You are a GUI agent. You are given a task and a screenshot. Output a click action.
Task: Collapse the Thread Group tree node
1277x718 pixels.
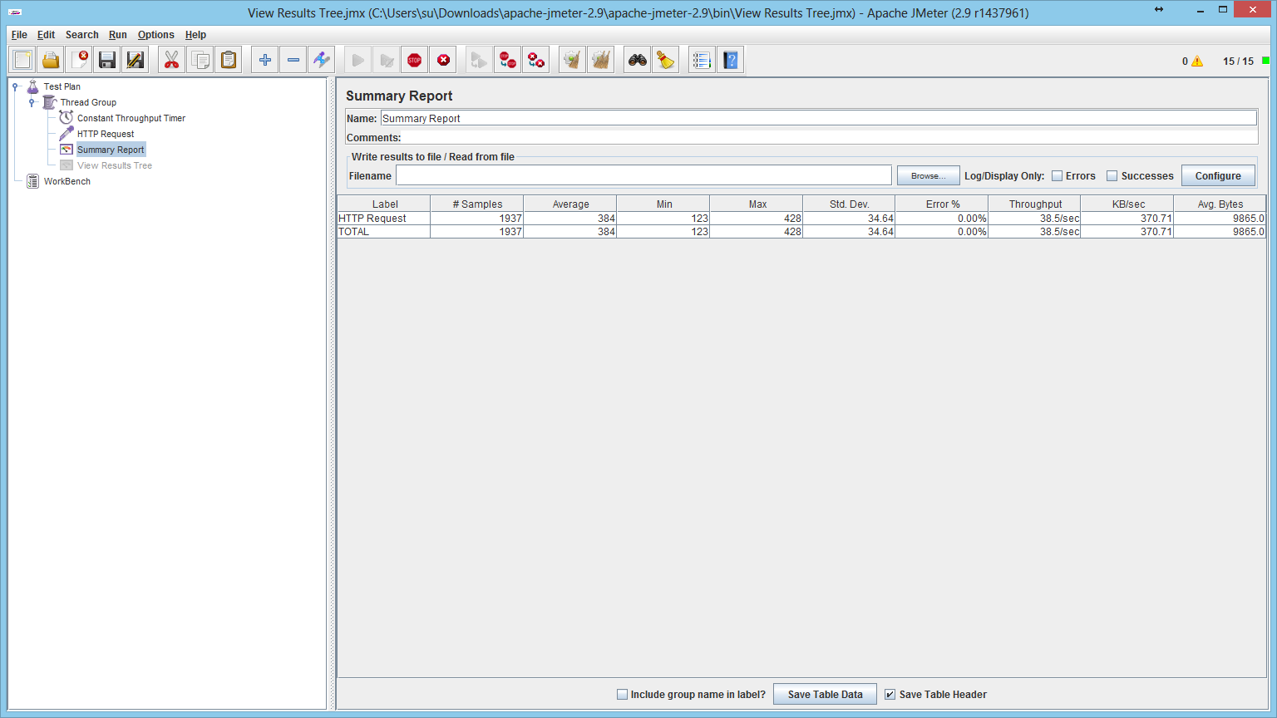pos(32,102)
